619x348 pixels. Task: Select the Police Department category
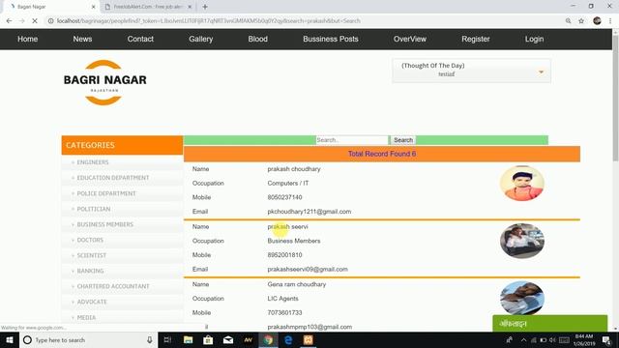[106, 193]
